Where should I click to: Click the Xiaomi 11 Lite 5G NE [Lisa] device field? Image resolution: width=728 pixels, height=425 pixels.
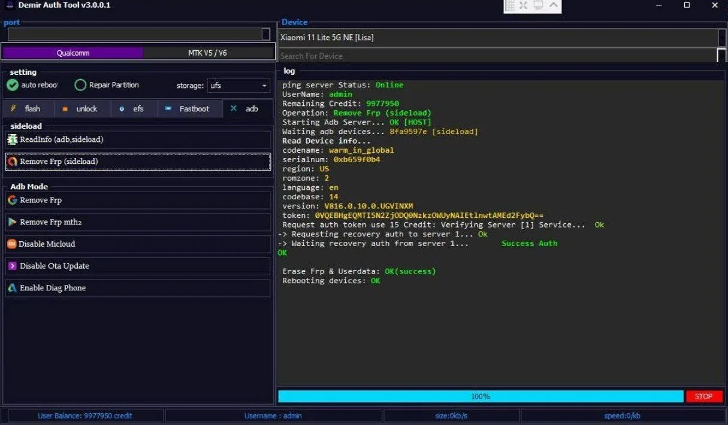point(498,38)
